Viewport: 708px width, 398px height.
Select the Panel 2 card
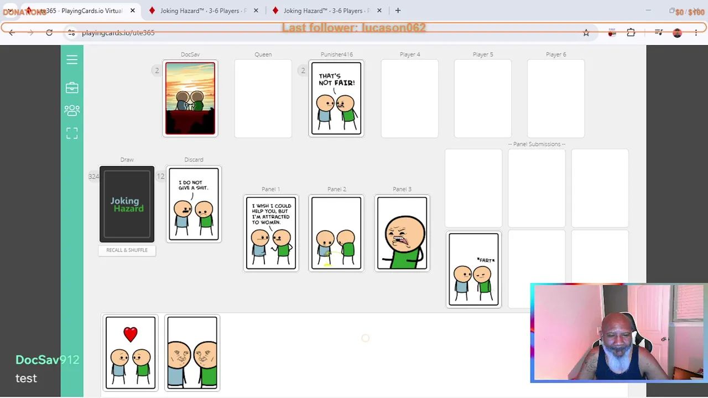336,233
